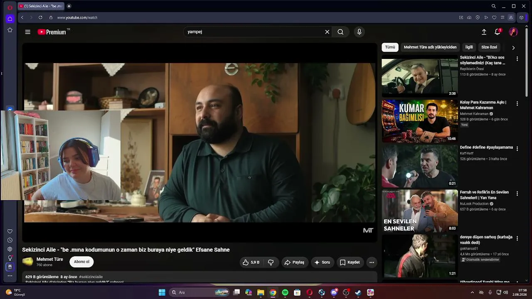This screenshot has height=299, width=532.
Task: Like the video with thumbs up
Action: (x=251, y=262)
